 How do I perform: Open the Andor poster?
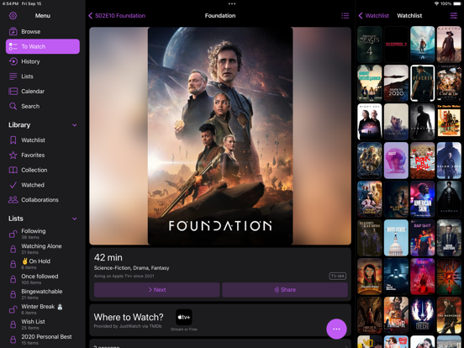tap(396, 315)
